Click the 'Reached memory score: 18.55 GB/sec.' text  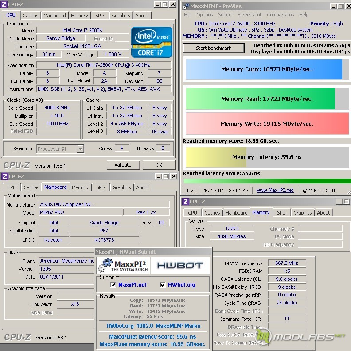click(x=231, y=141)
